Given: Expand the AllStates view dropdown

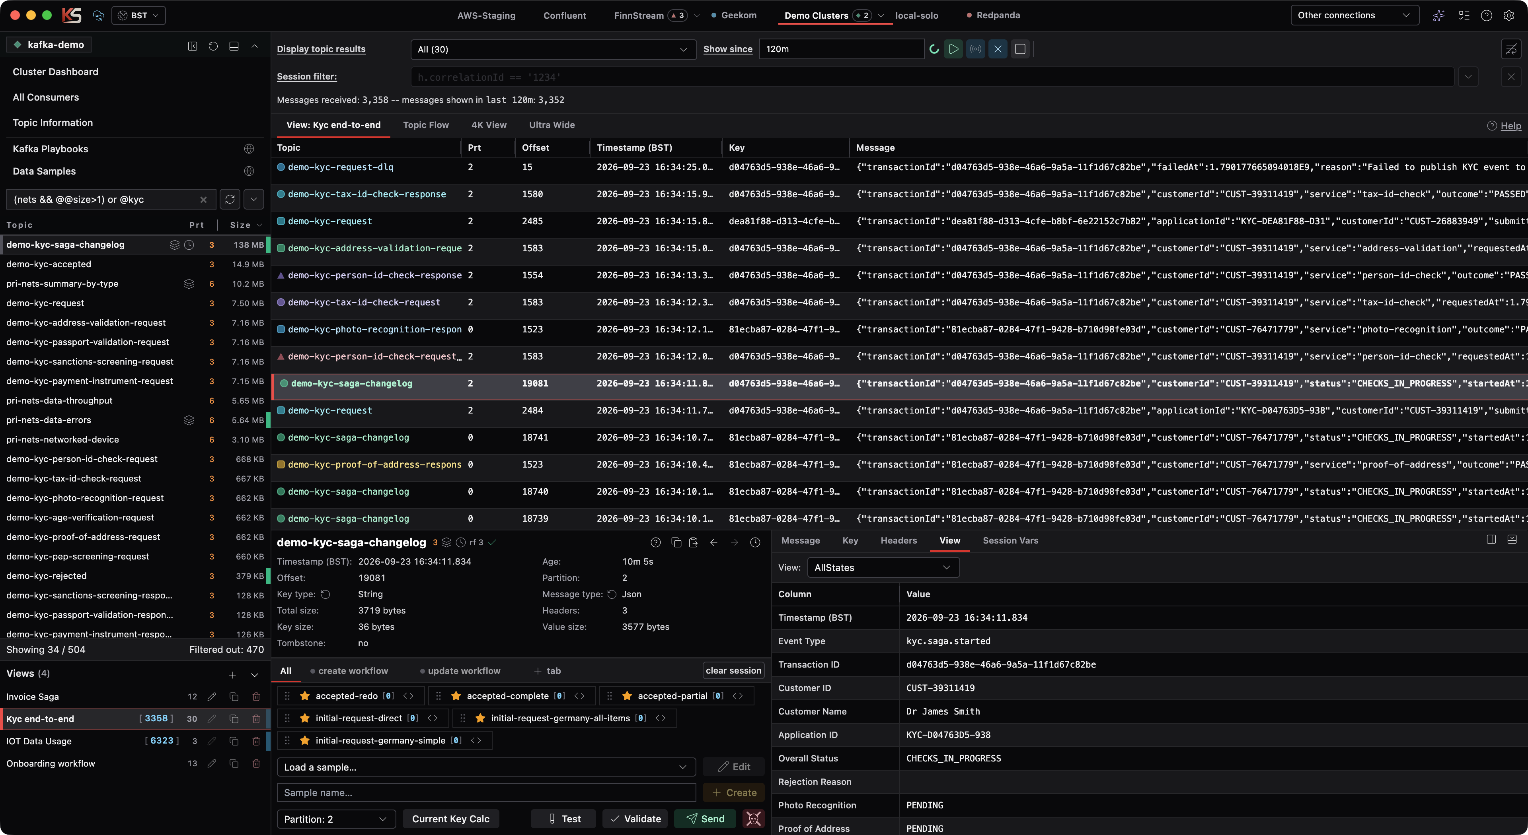Looking at the screenshot, I should pos(883,568).
